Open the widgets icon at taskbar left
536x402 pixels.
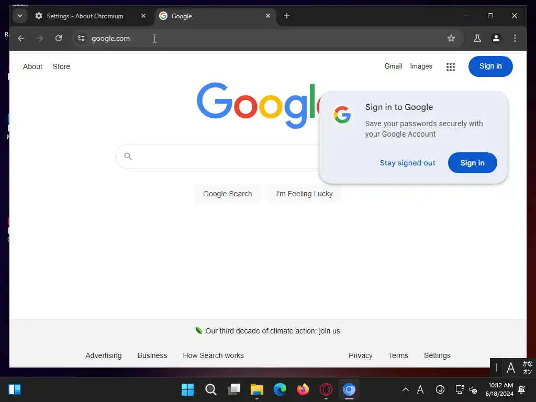click(15, 389)
